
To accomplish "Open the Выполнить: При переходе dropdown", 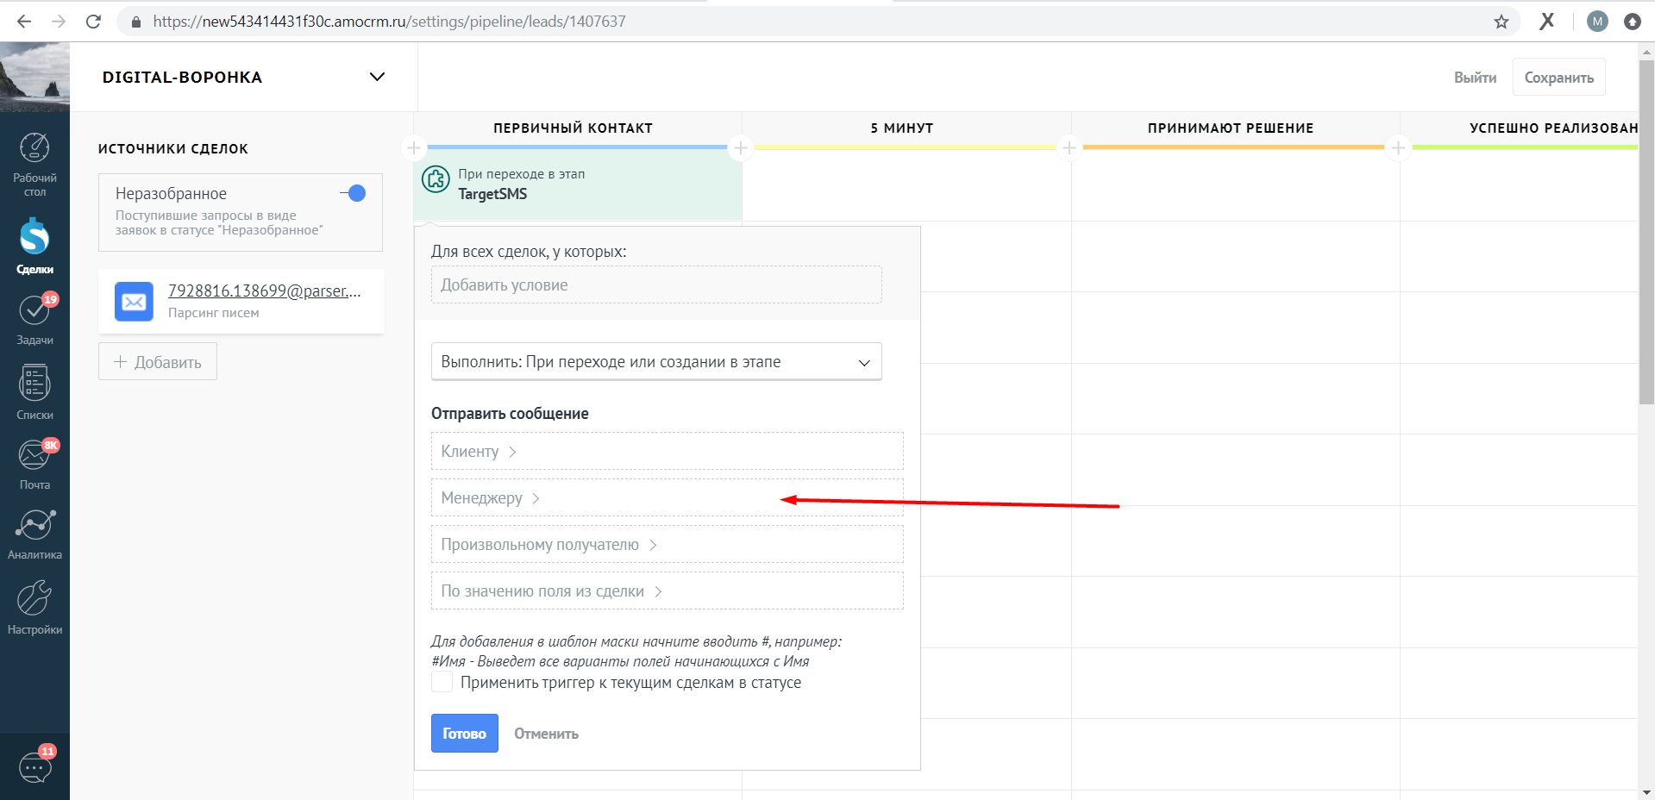I will click(x=656, y=362).
